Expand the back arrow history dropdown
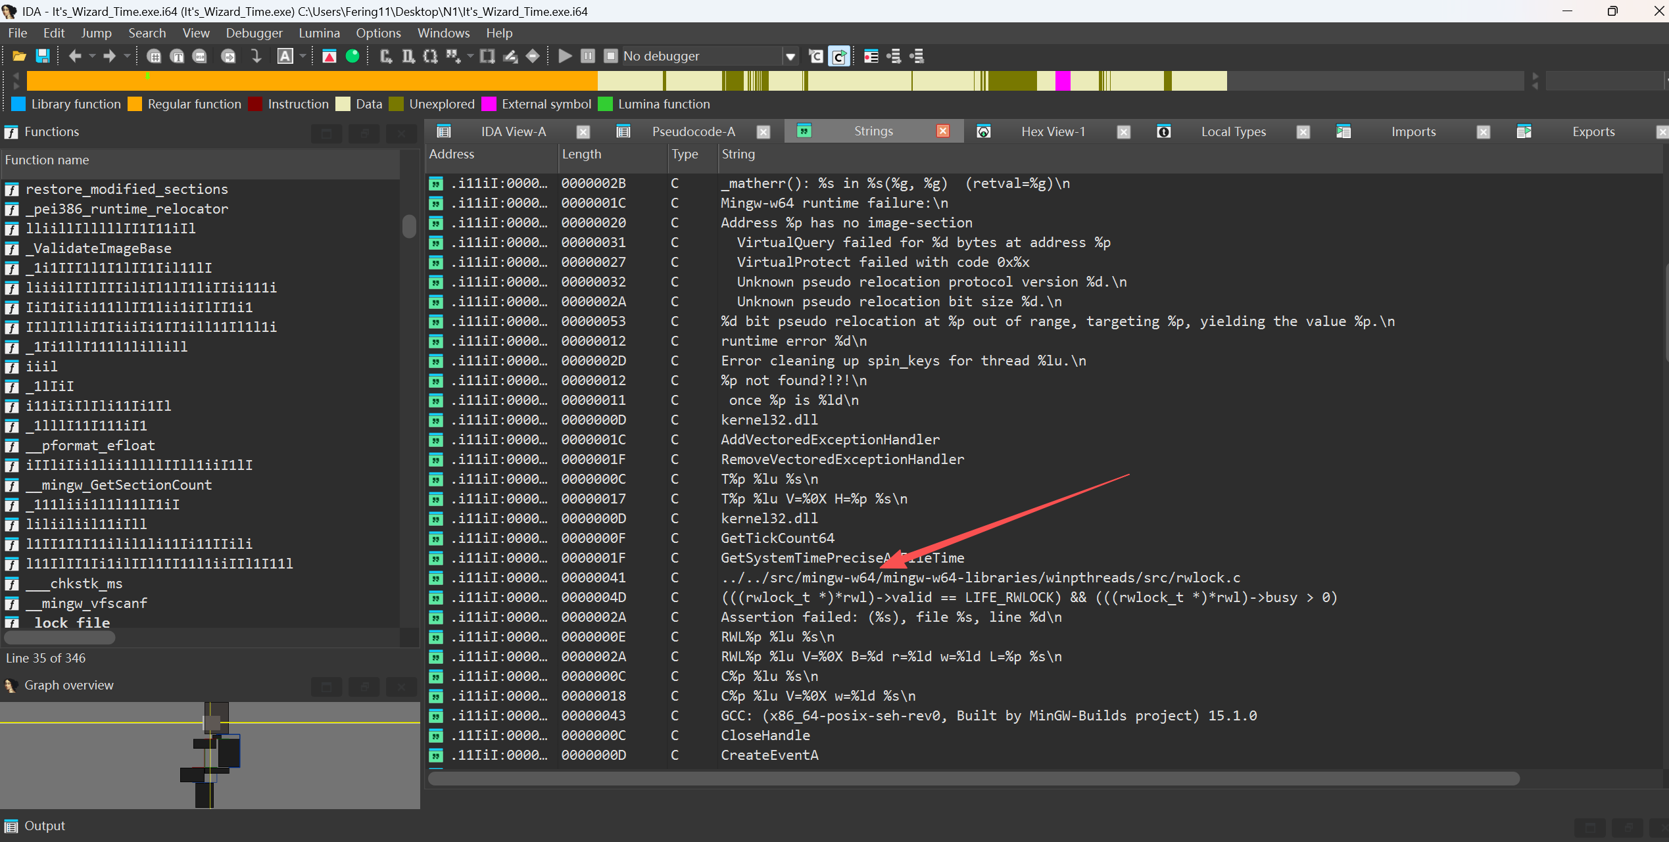Viewport: 1669px width, 842px height. [92, 56]
